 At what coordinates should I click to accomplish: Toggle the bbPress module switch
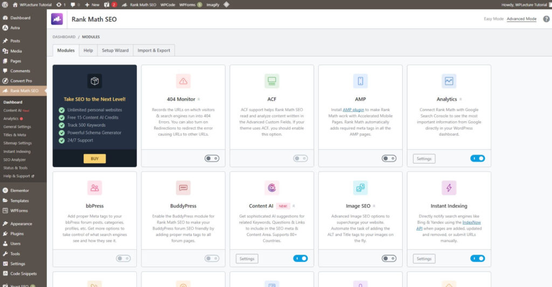click(x=123, y=258)
